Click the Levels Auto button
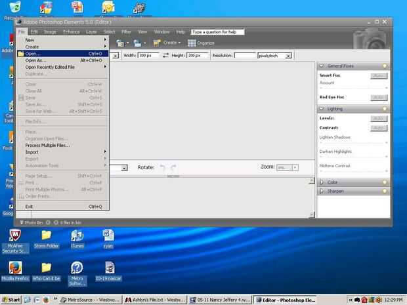Screen dimensions: 407x305 click(379, 118)
